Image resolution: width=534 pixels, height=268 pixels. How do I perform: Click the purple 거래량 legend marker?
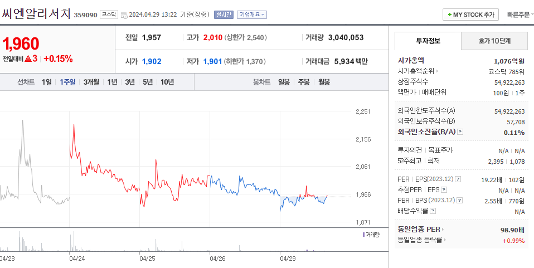click(x=363, y=234)
